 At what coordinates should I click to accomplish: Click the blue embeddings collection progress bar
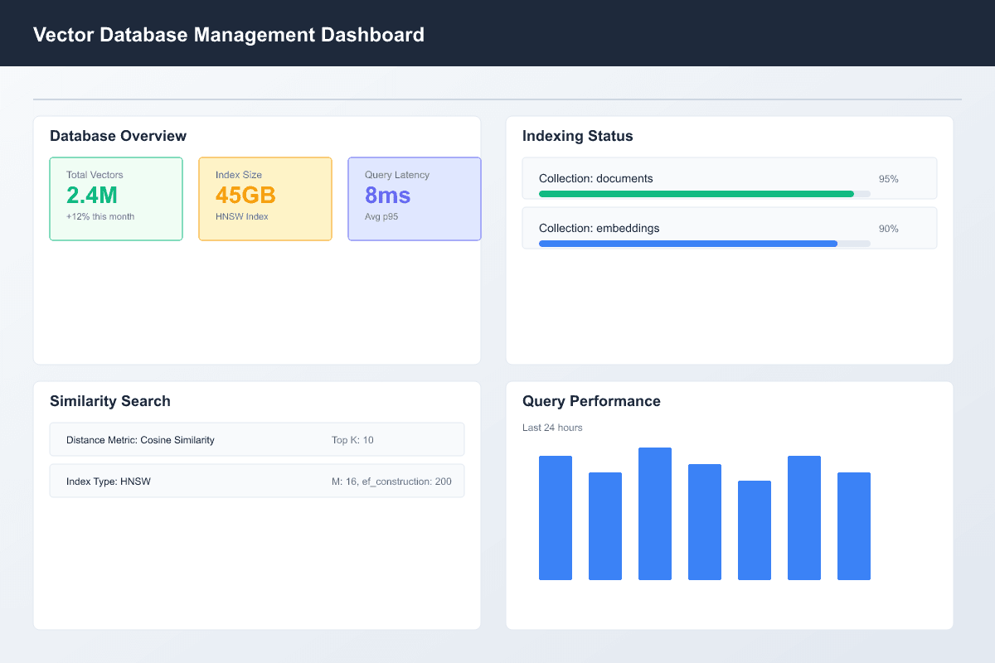tap(688, 244)
